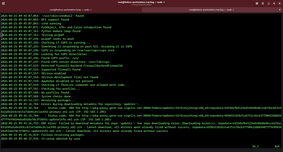Click 'Failure resolving packages.' line

43,135
